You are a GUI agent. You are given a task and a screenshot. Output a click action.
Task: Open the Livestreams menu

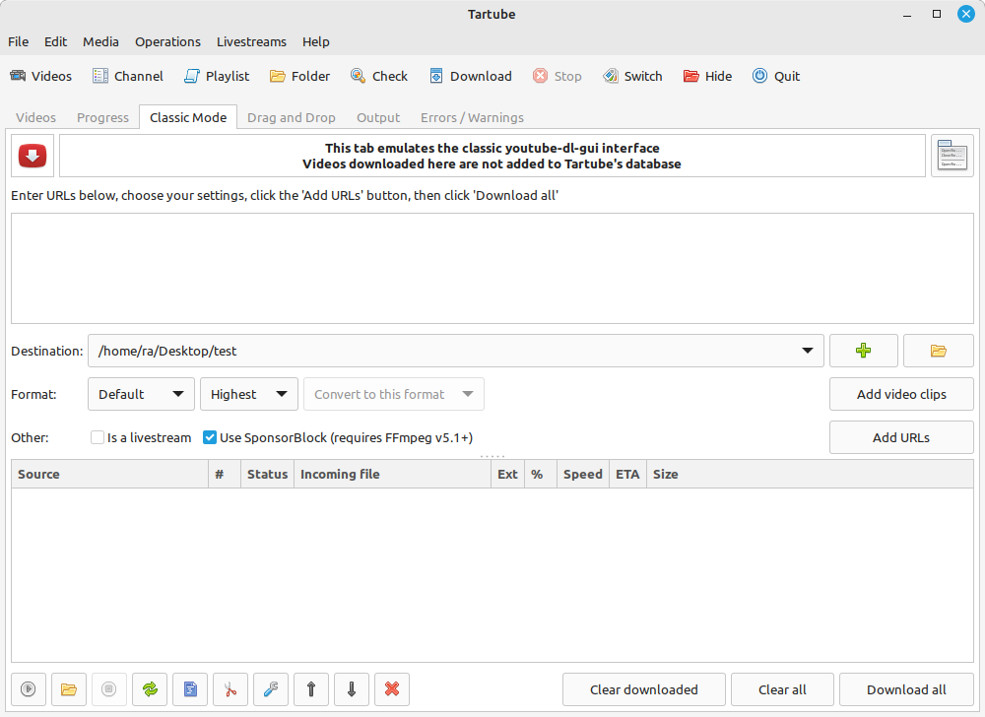[251, 41]
